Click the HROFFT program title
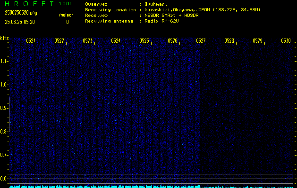The image size is (297, 188). pos(29,4)
